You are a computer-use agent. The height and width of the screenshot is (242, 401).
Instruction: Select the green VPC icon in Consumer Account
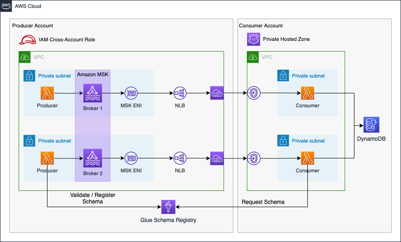(x=252, y=57)
